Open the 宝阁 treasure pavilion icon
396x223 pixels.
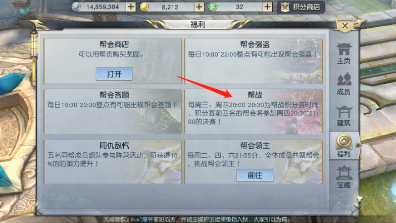pos(343,177)
